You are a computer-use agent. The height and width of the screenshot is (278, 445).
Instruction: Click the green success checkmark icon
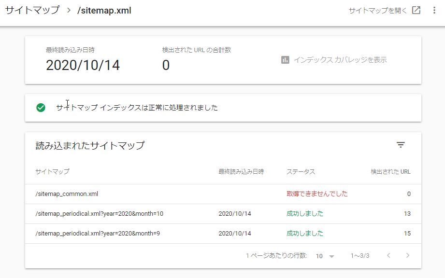click(41, 108)
